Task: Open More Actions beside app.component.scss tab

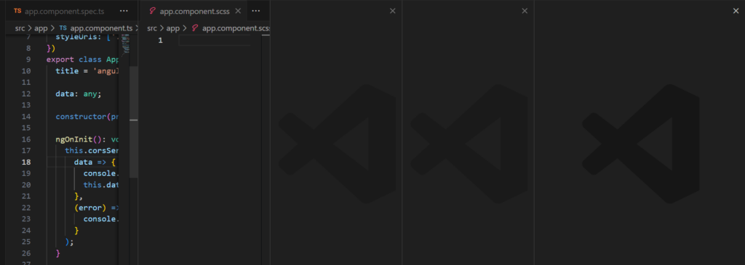Action: (255, 11)
